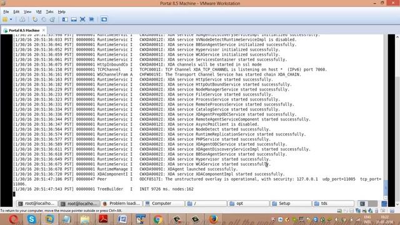
Task: Open the File menu
Action: click(x=6, y=12)
